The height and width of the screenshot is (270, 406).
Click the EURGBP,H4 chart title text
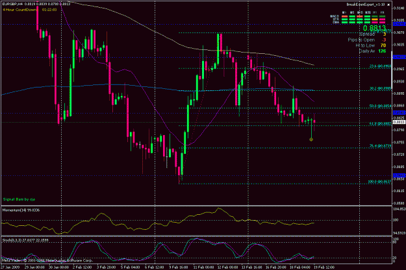[12, 4]
